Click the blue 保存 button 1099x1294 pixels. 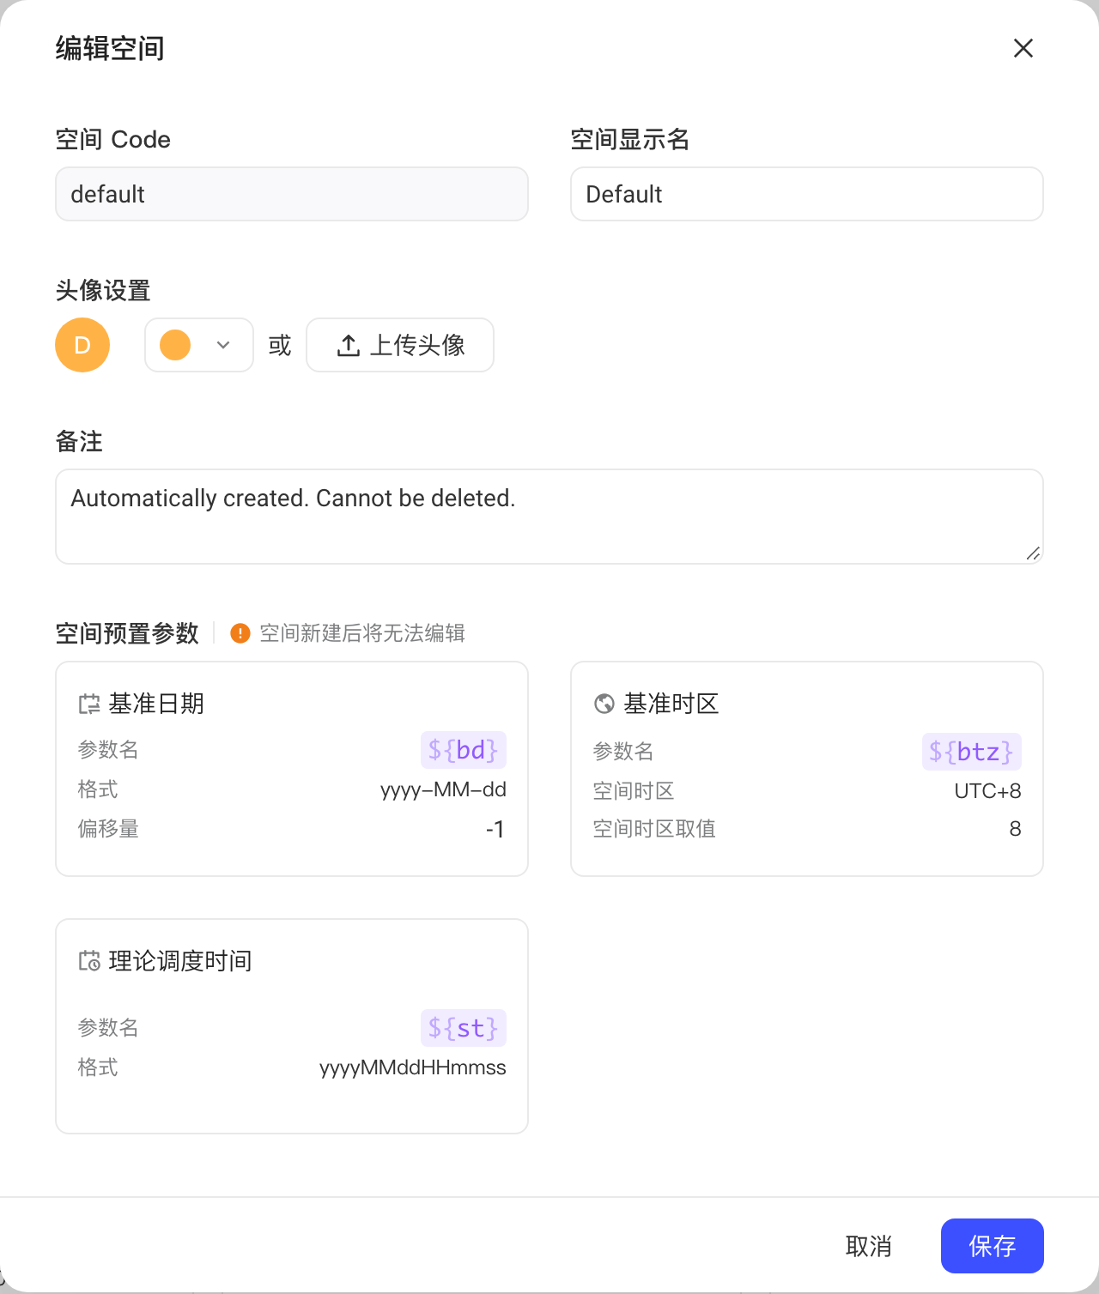click(993, 1246)
